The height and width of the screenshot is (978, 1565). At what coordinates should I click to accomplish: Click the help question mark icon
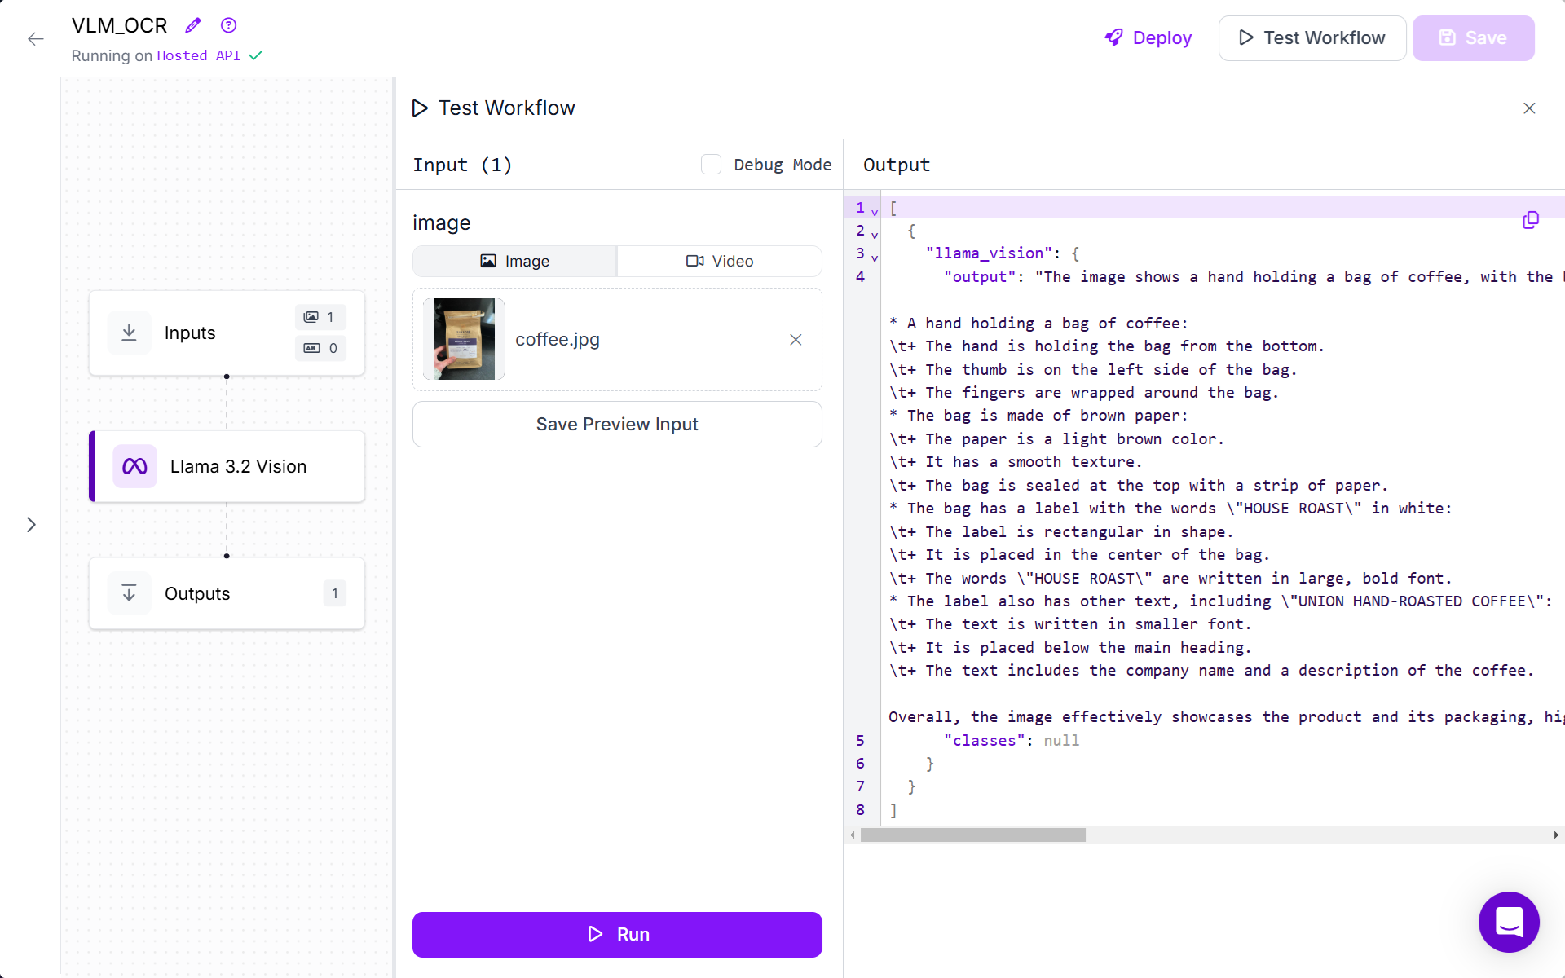tap(228, 25)
